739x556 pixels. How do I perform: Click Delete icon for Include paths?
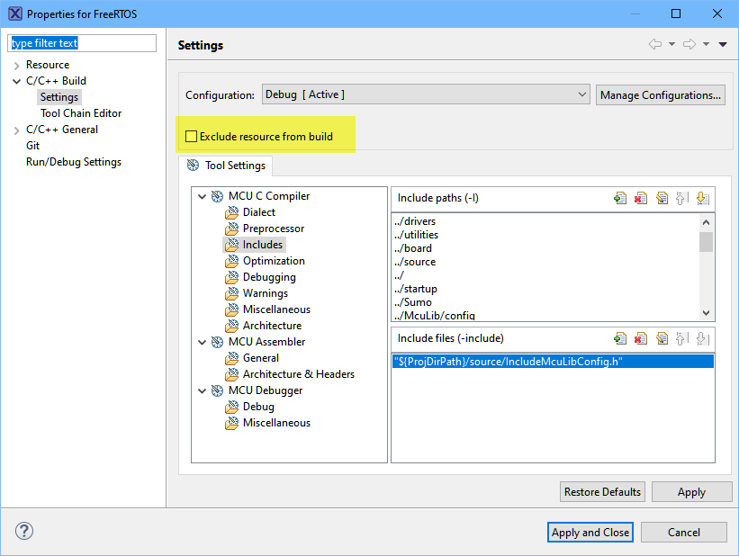click(x=641, y=198)
